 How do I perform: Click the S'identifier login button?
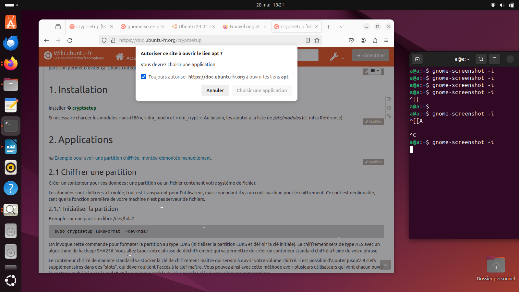[x=371, y=55]
